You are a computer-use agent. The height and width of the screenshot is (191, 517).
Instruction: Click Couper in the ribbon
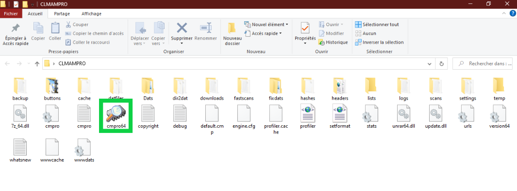point(77,25)
